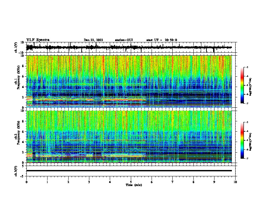Viewport: 265px width, 204px height.
Task: Click the log(PSD) label beside the ch.1 color bar
Action: coord(250,87)
